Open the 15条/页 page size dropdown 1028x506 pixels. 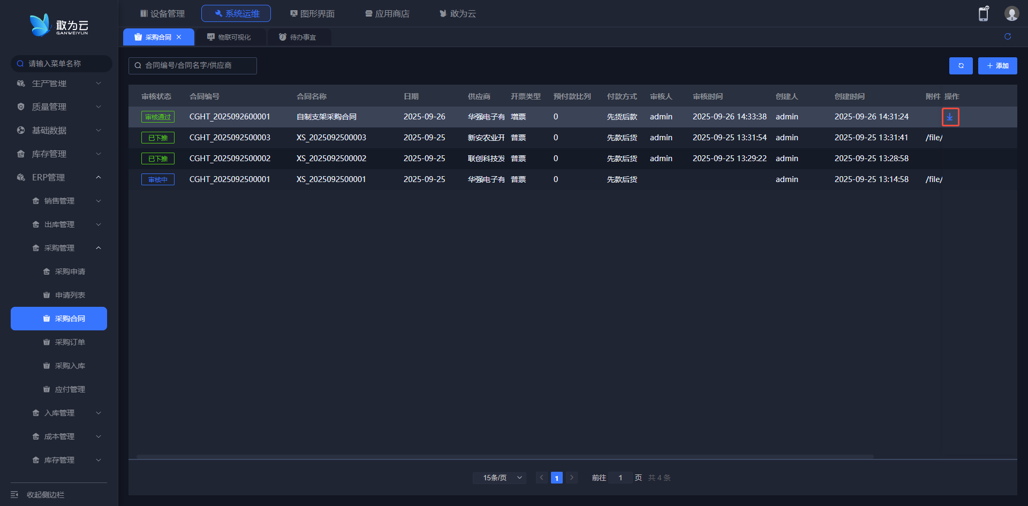point(499,478)
